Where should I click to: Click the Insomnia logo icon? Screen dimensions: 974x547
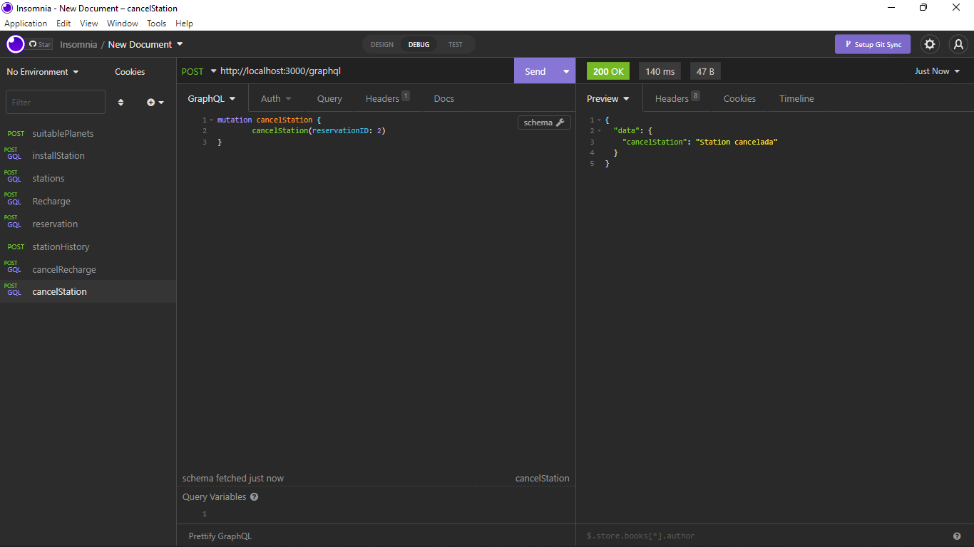[16, 44]
